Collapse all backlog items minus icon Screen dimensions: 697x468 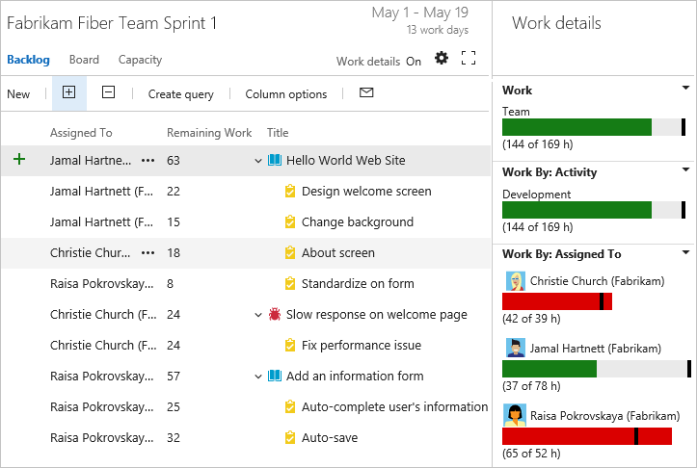tap(109, 92)
